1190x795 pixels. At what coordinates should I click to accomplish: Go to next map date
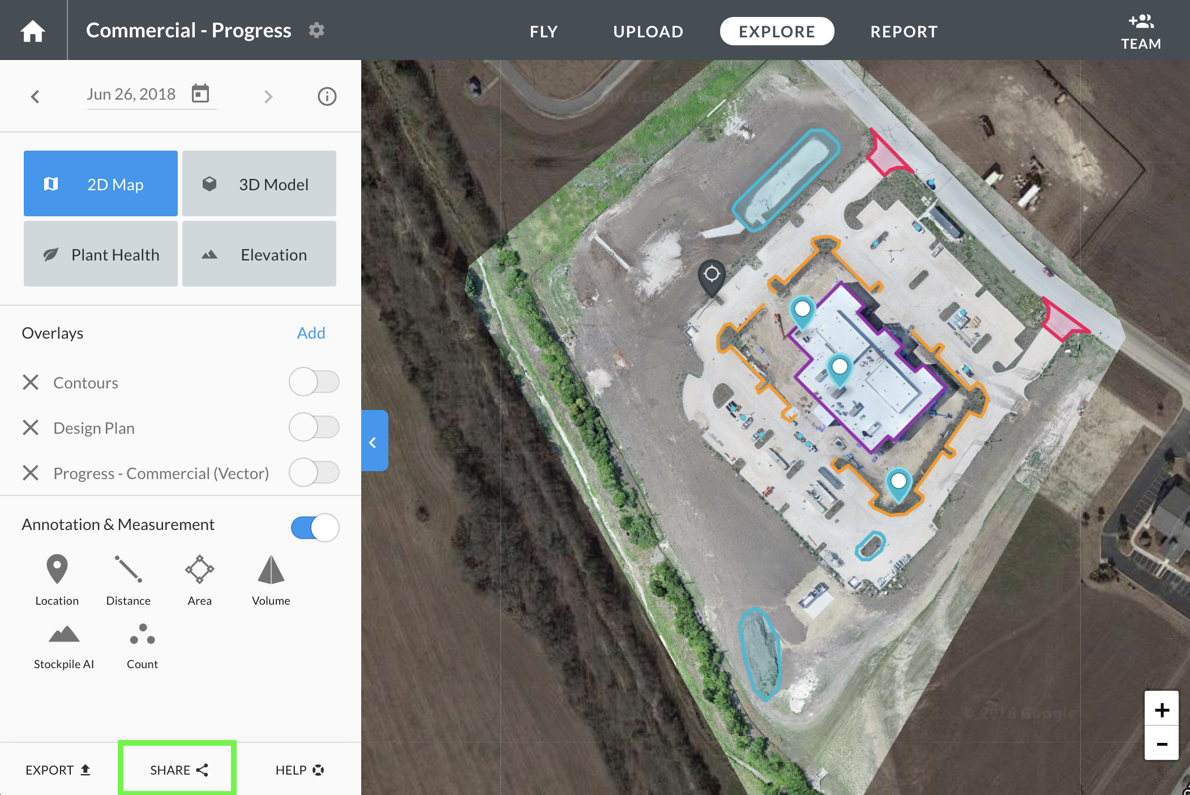click(268, 96)
